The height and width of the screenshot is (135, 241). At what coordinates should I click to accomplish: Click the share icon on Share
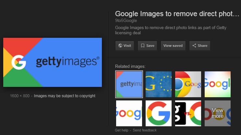coord(194,46)
